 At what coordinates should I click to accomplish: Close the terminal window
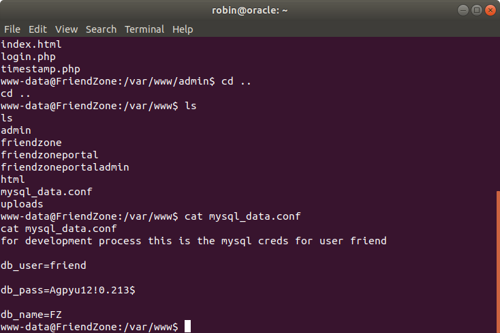pyautogui.click(x=490, y=10)
